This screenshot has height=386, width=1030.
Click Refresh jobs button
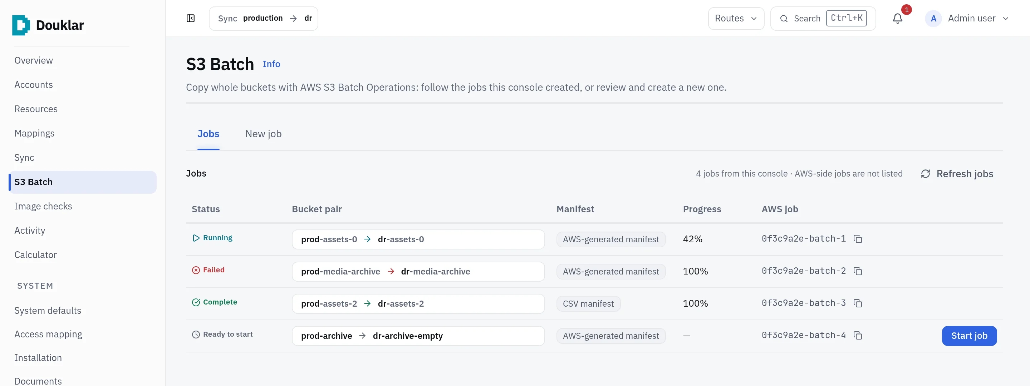point(957,174)
